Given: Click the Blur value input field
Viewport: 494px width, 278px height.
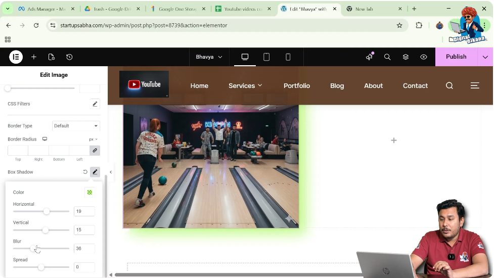Looking at the screenshot, I should tap(84, 248).
